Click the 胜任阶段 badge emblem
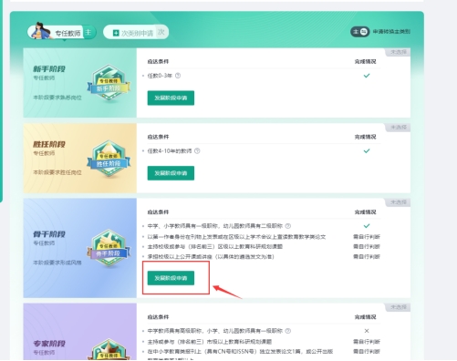457x361 pixels. click(x=109, y=158)
